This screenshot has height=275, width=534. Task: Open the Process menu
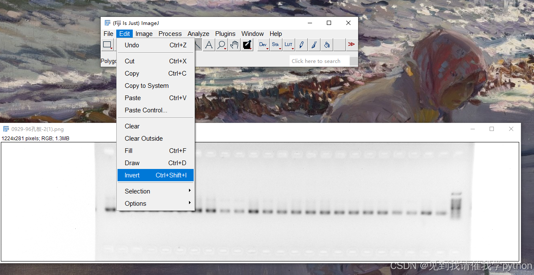coord(170,34)
